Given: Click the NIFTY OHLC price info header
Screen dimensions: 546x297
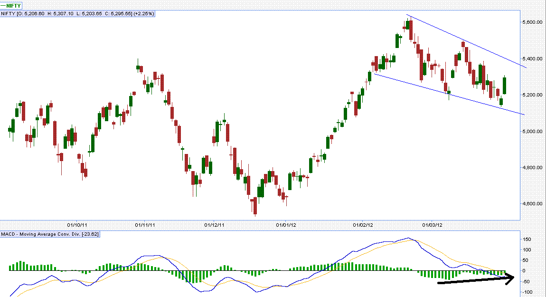Looking at the screenshot, I should (78, 14).
